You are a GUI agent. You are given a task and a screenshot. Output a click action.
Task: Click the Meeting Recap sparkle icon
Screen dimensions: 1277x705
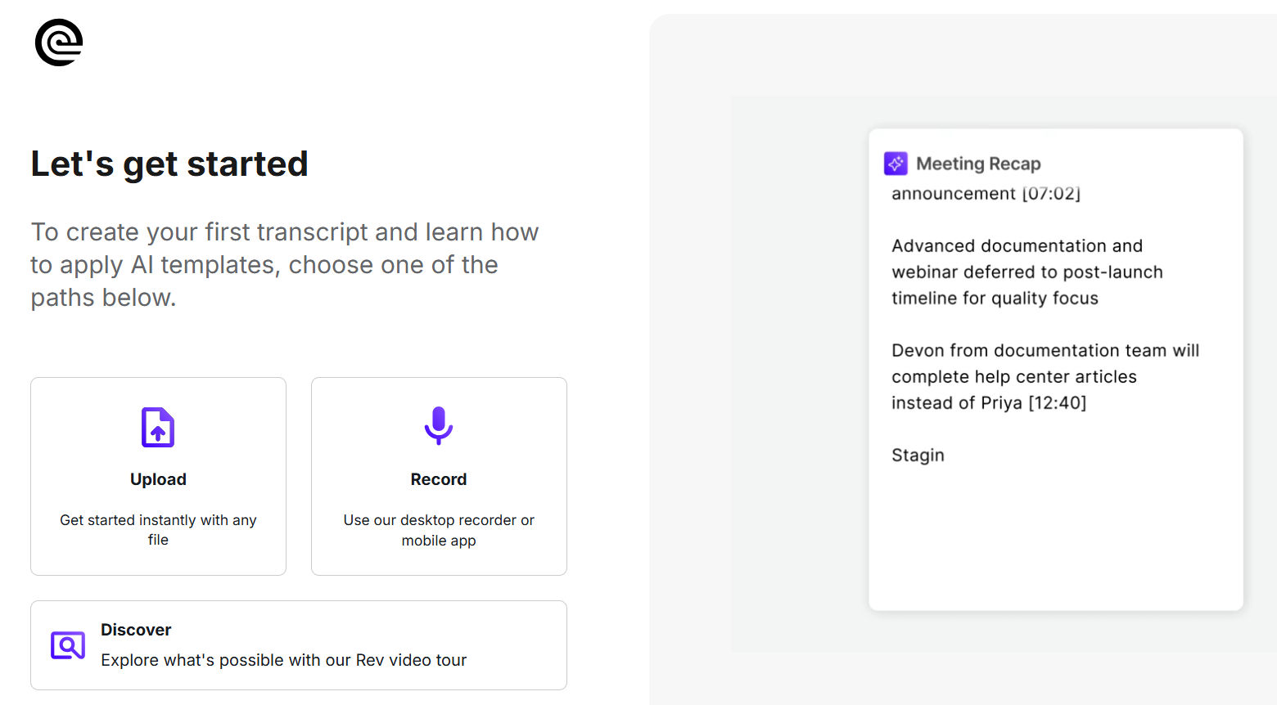896,164
